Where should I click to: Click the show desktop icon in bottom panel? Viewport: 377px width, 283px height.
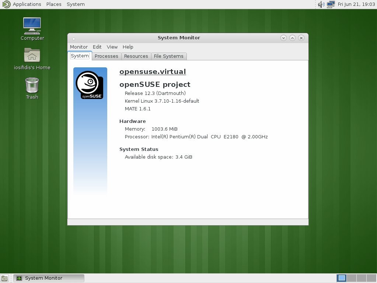pos(4,278)
